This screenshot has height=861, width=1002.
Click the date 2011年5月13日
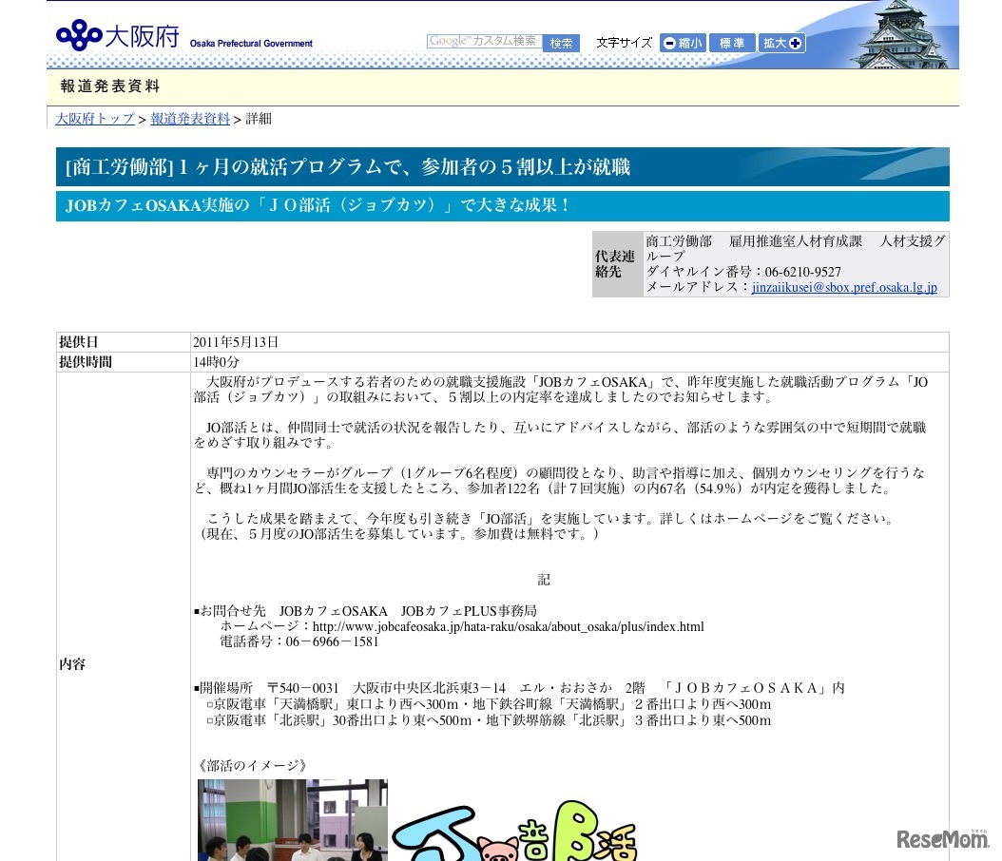(236, 342)
